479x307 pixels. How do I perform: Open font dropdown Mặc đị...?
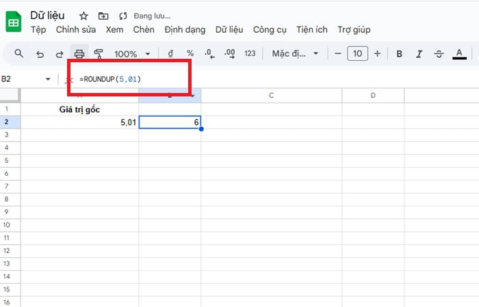(x=295, y=54)
